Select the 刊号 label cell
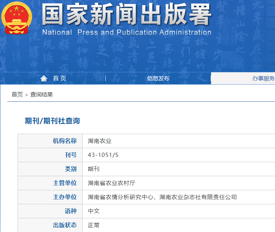 click(x=50, y=155)
